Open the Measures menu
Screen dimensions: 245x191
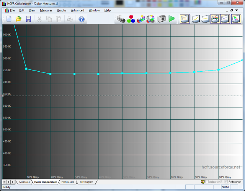46,10
